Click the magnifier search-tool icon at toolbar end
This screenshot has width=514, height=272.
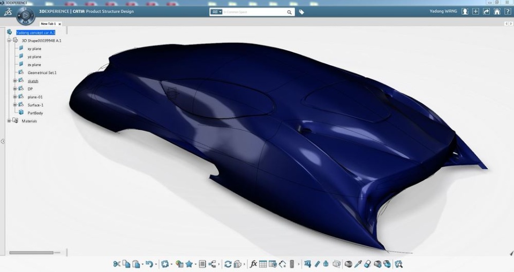(398, 264)
